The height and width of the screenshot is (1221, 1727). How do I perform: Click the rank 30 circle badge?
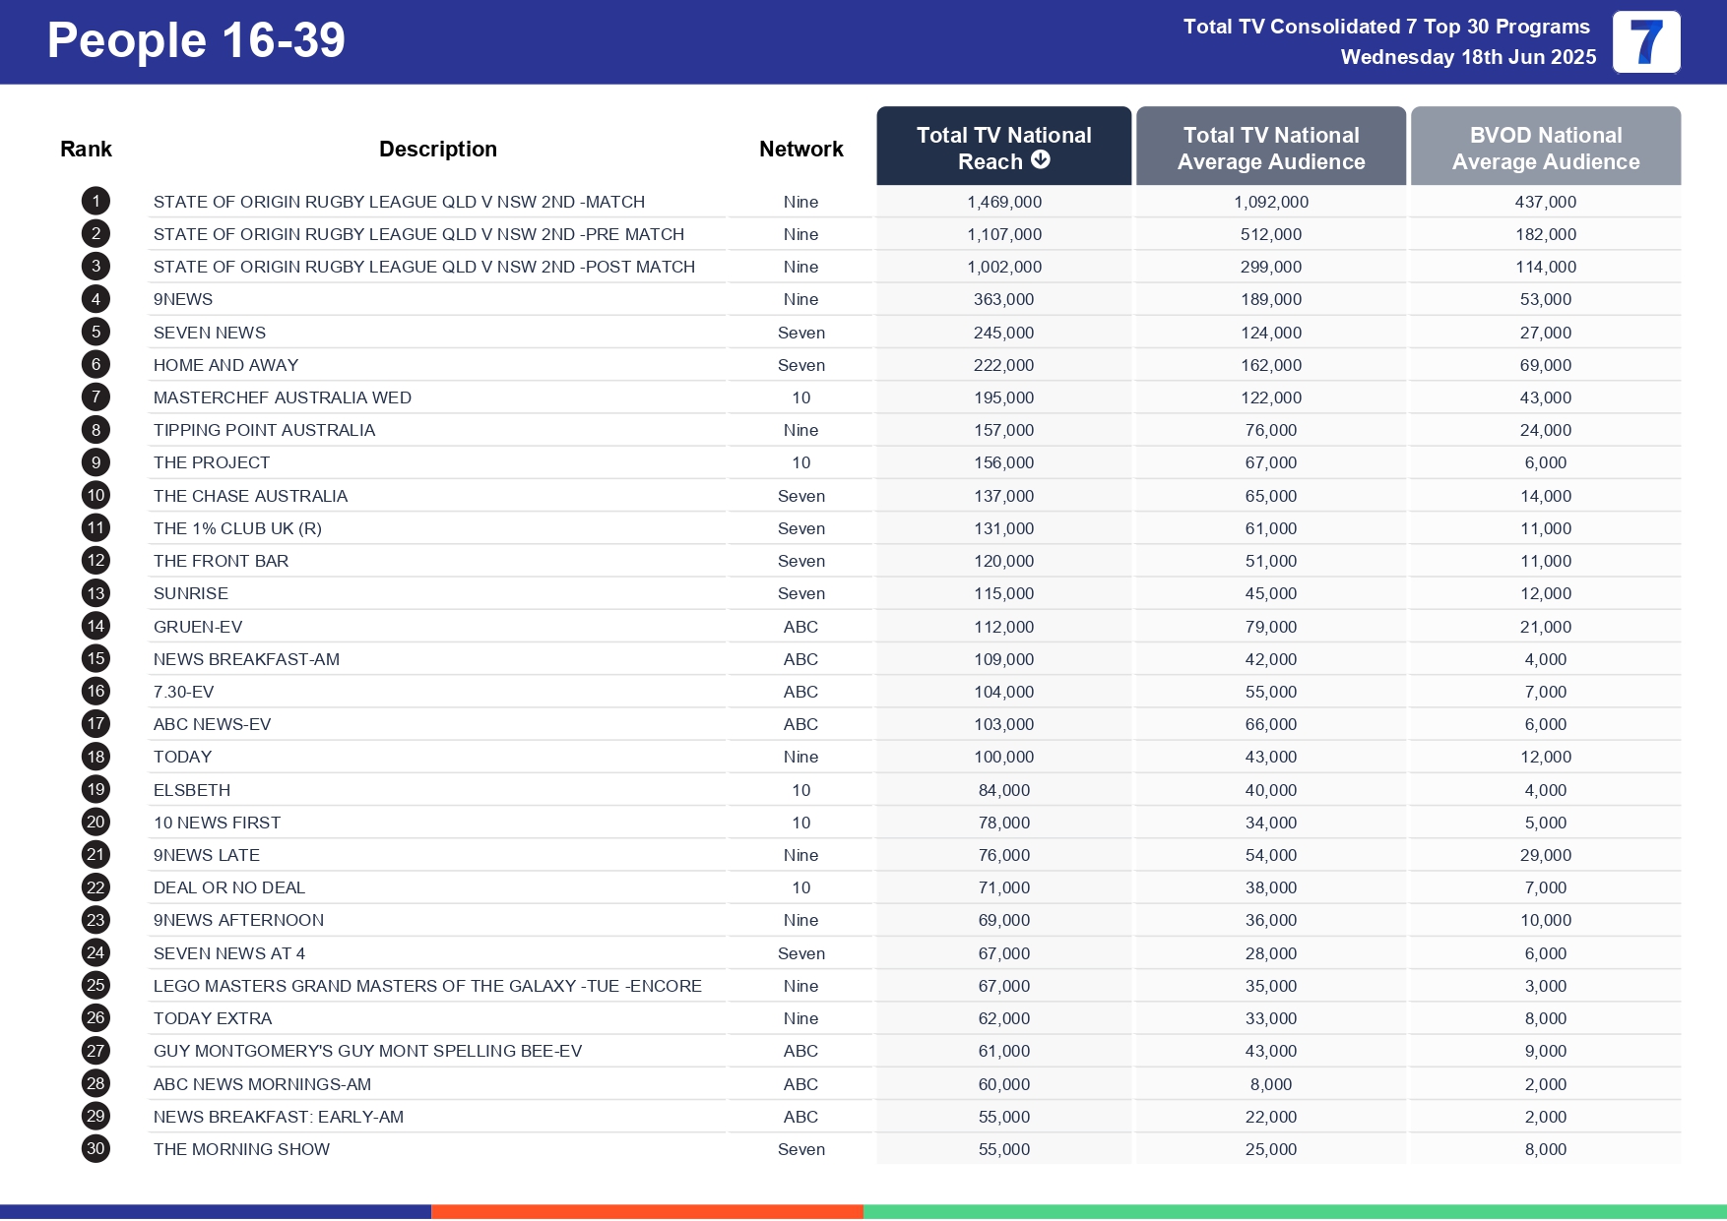point(95,1148)
